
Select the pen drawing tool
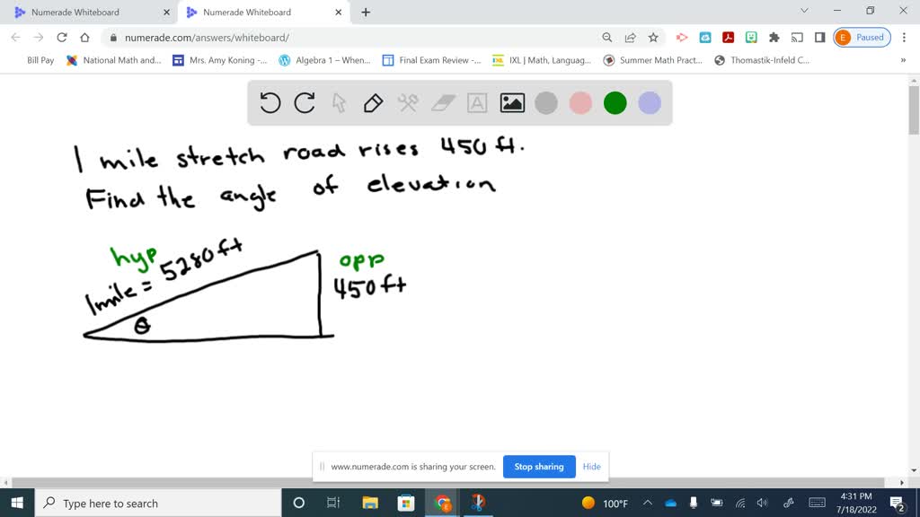(373, 102)
